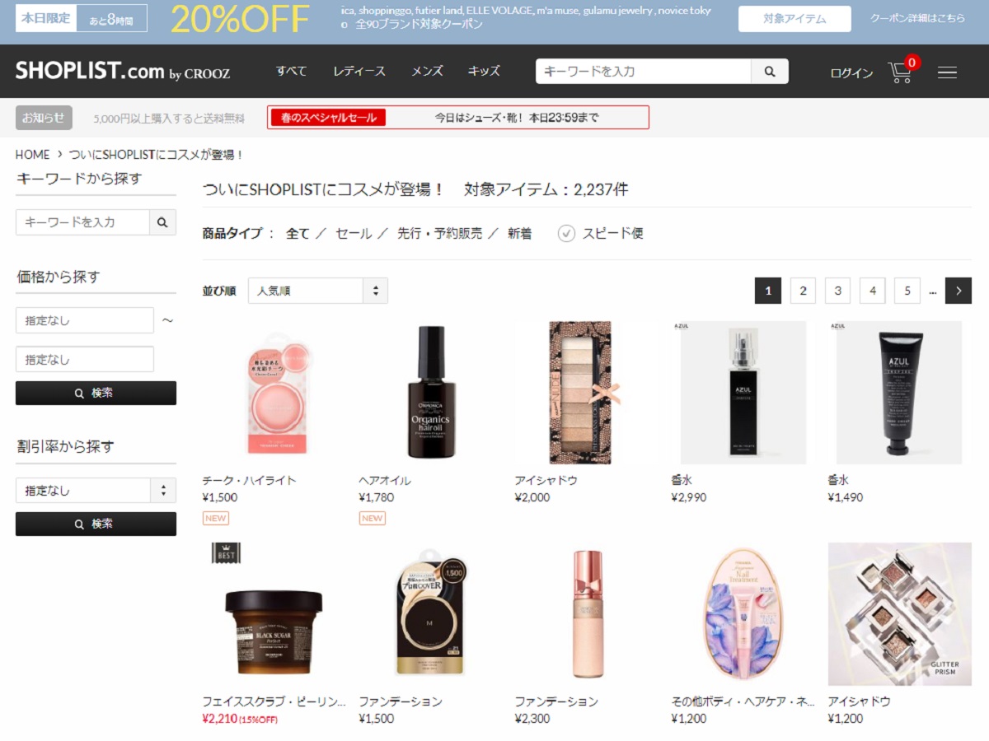This screenshot has width=989, height=741.
Task: Open the 並び順 人気順 sort dropdown
Action: (317, 291)
